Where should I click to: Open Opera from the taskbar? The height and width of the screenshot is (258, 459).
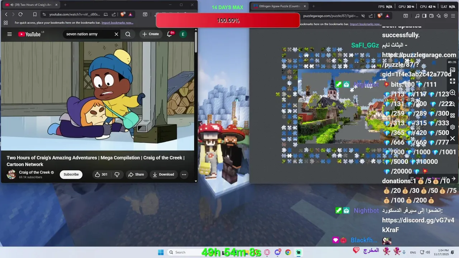point(267,252)
